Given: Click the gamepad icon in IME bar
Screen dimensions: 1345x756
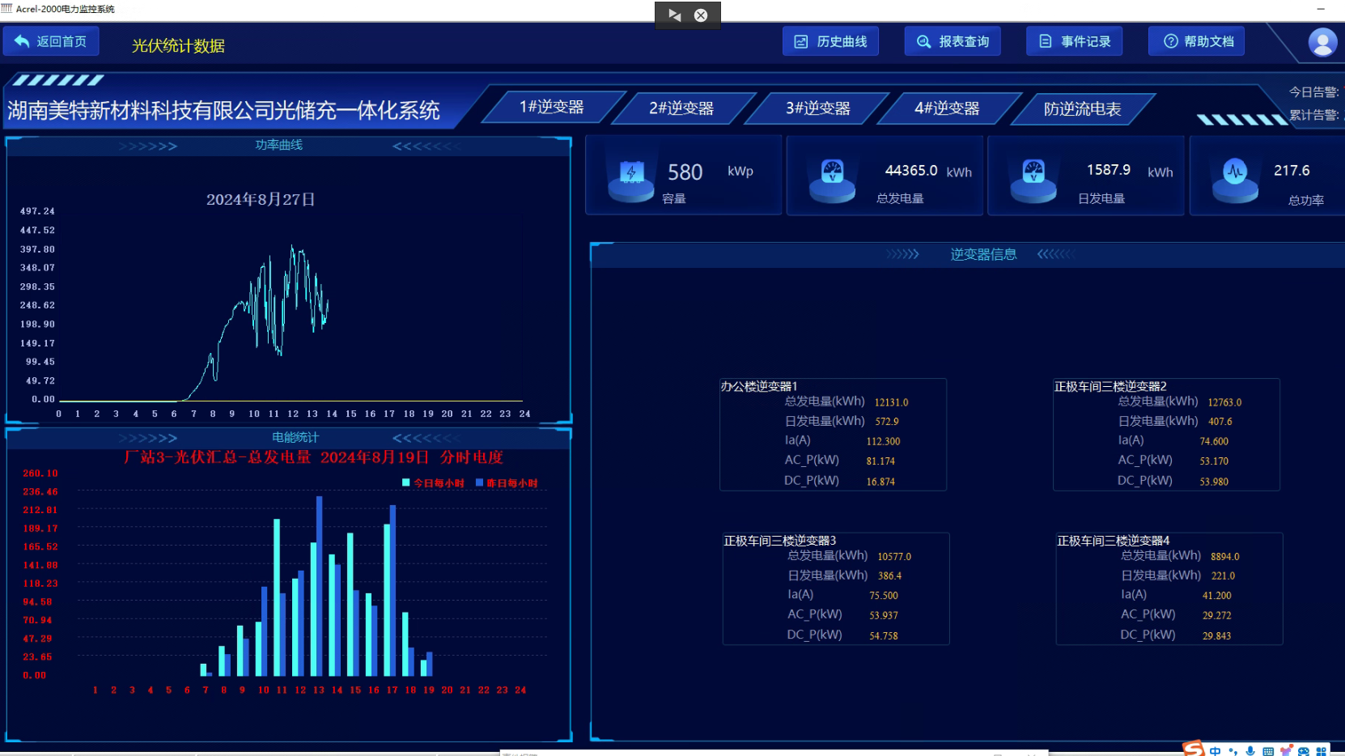Looking at the screenshot, I should [x=1304, y=751].
